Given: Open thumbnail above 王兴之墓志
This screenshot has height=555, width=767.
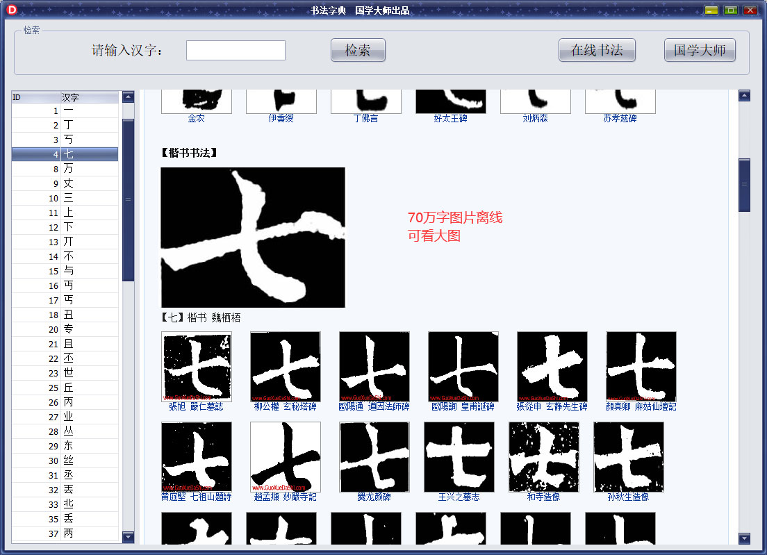Looking at the screenshot, I should (459, 457).
